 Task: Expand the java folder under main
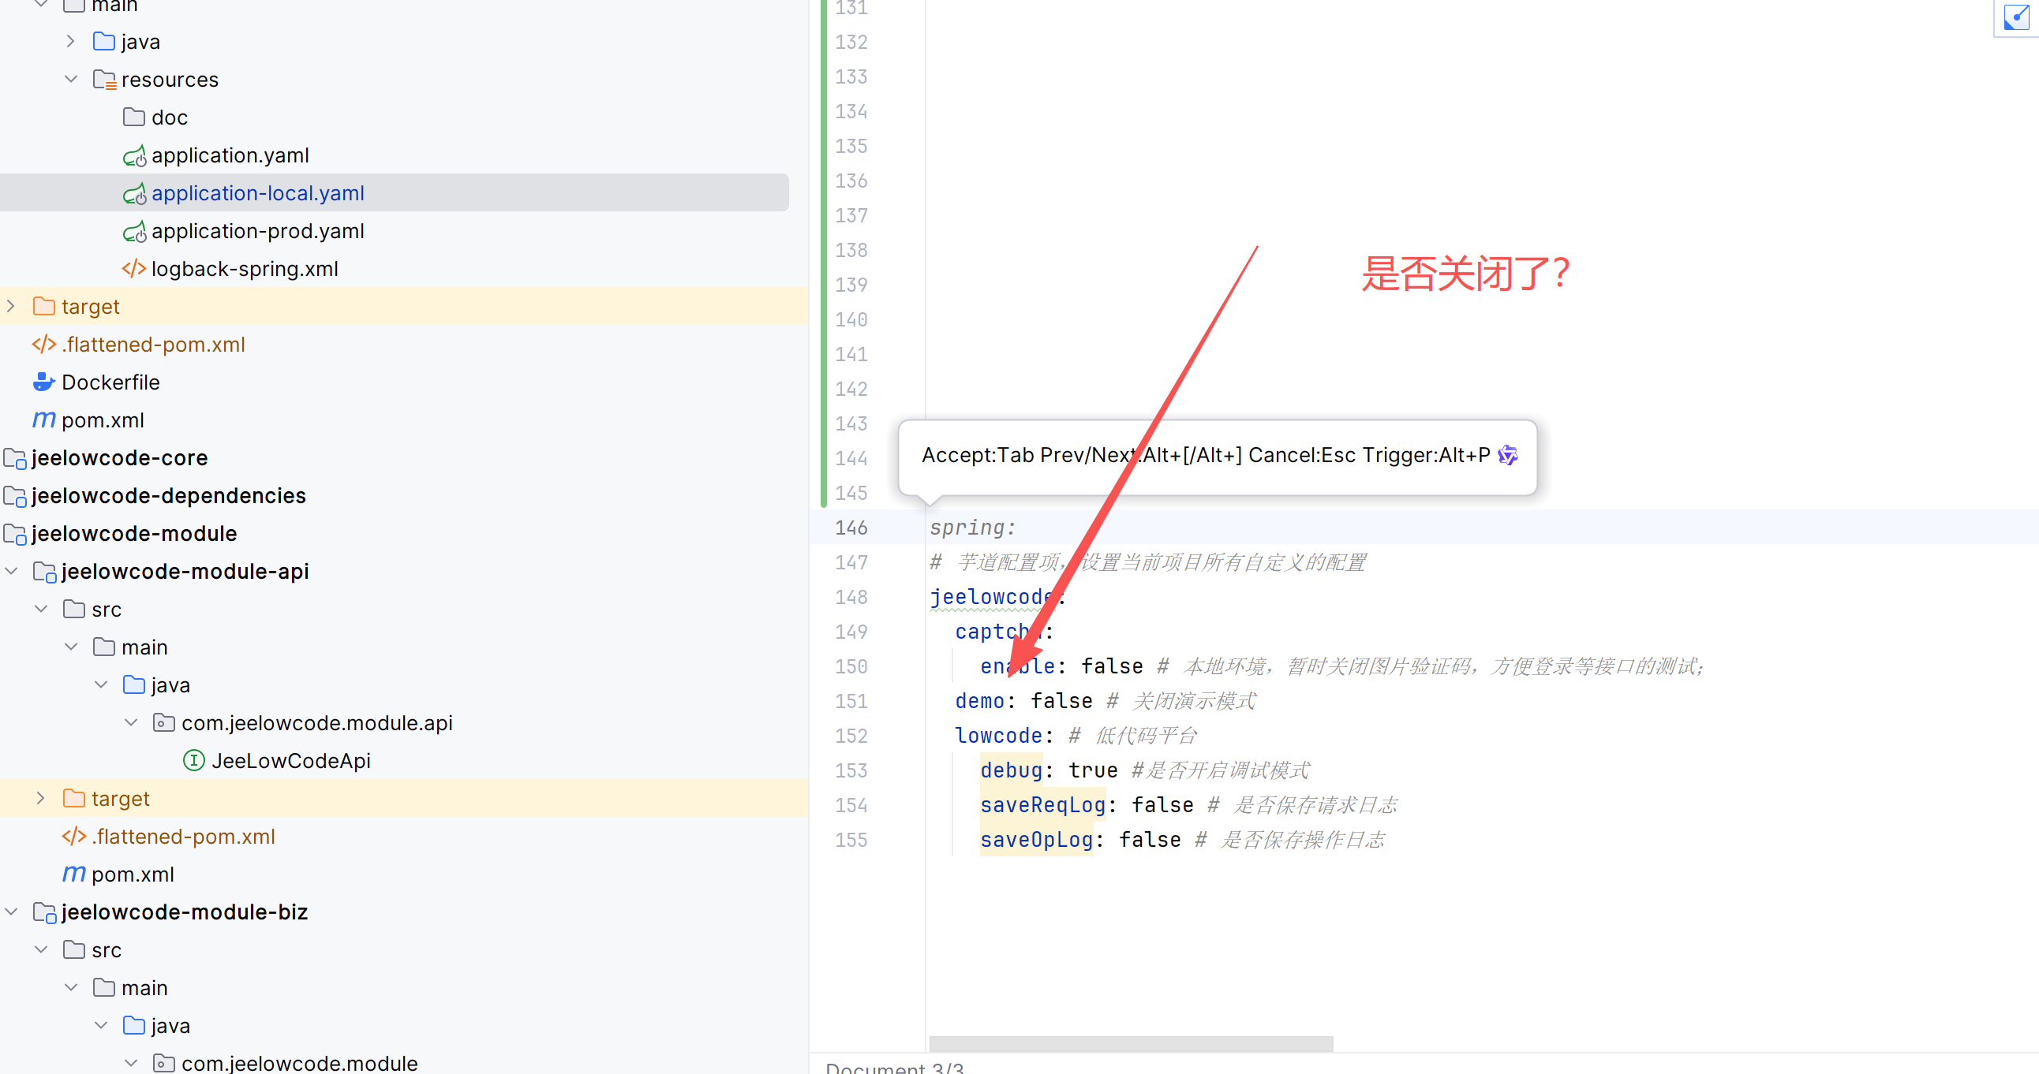pos(70,42)
